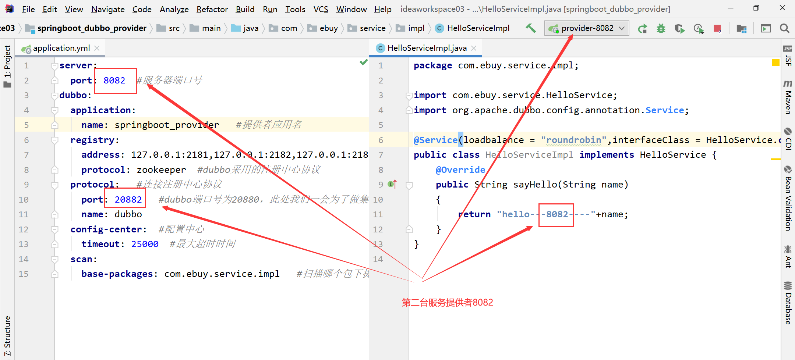This screenshot has height=360, width=795.
Task: Click the run anything terminal icon
Action: 766,28
